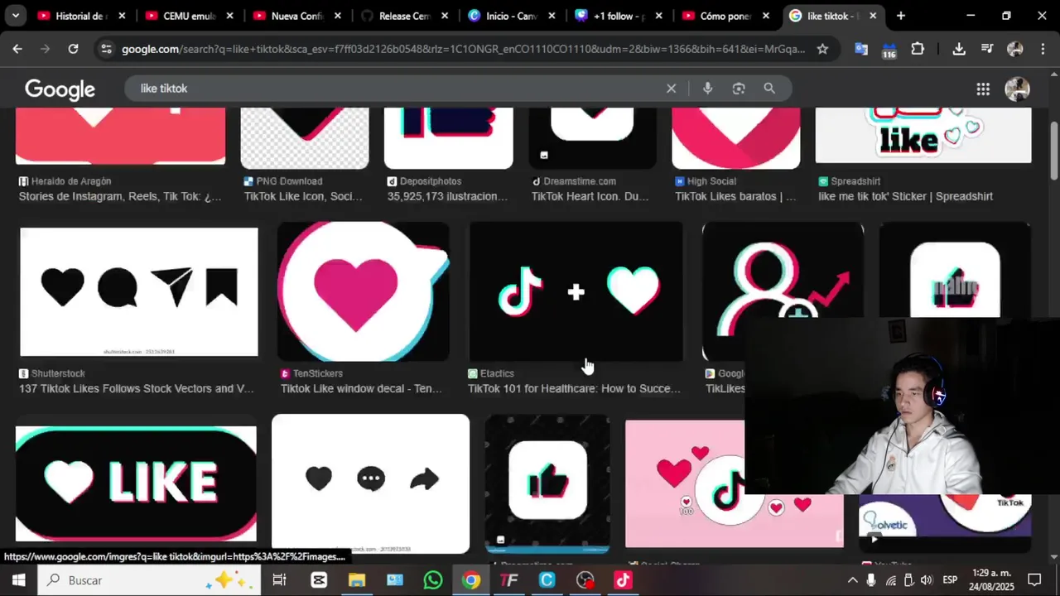
Task: Reload the current Google page
Action: click(x=73, y=49)
